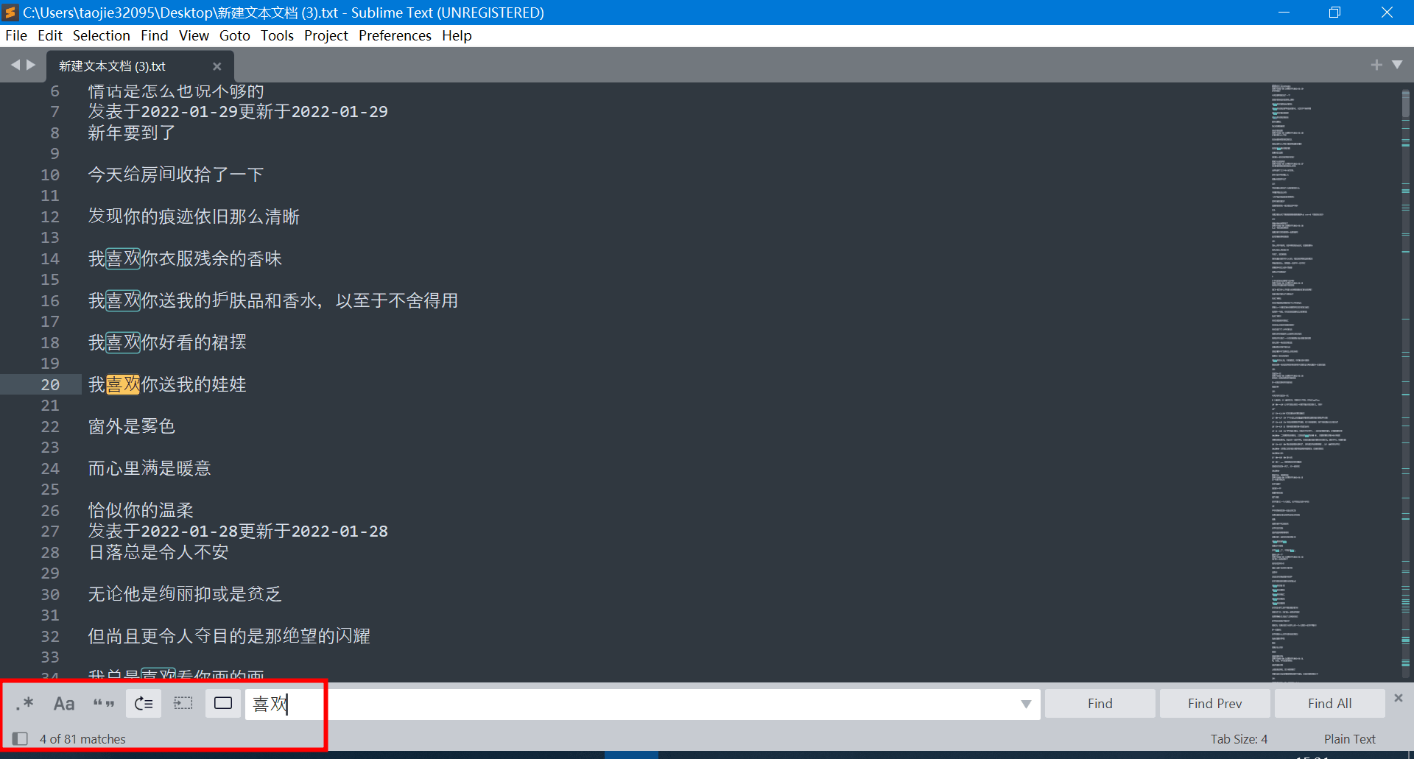The image size is (1414, 759).
Task: Click the text 发现你的痕迹依旧那么清晰
Action: (x=194, y=216)
